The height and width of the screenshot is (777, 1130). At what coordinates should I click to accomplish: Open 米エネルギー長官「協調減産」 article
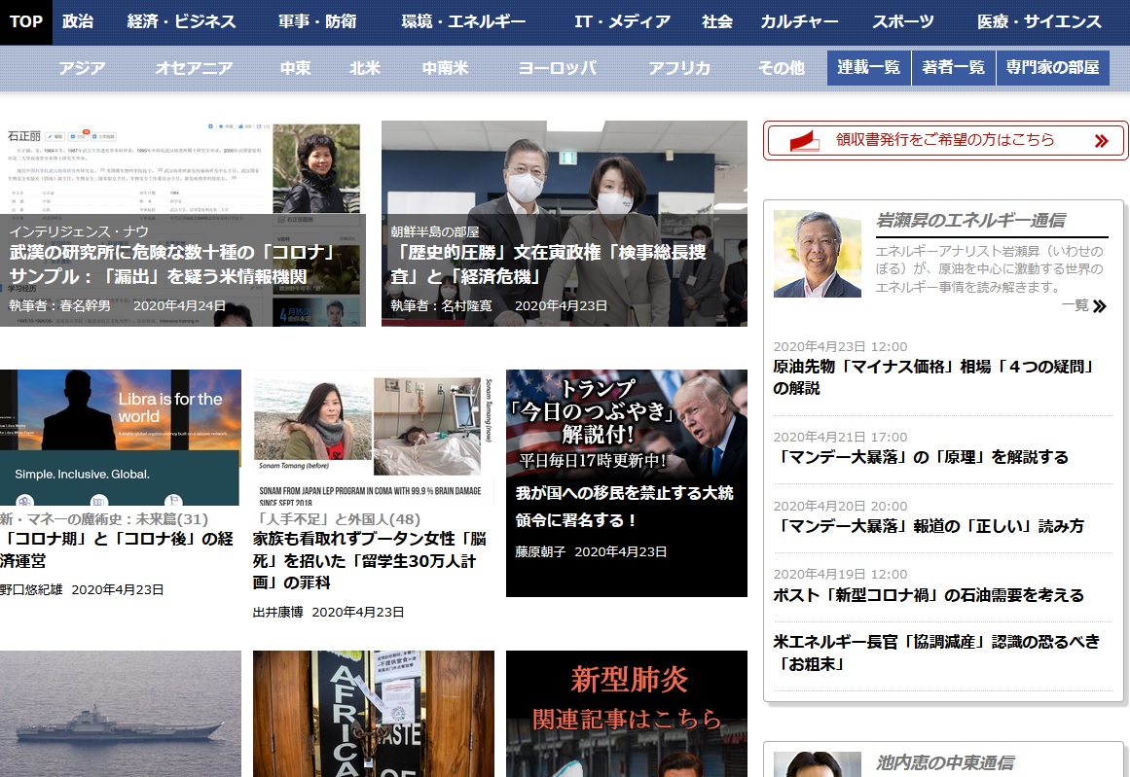tap(937, 652)
